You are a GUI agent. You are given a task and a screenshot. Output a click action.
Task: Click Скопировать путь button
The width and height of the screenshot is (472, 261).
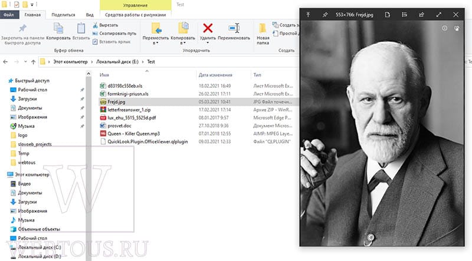[x=114, y=34]
